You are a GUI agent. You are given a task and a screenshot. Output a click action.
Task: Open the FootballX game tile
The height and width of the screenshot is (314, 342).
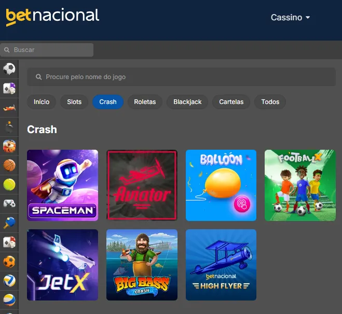click(300, 185)
